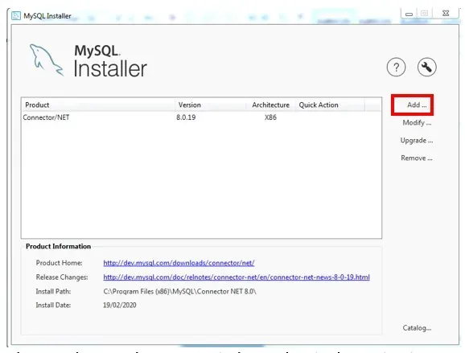Open the Catalog... link
The height and width of the screenshot is (353, 465).
417,328
